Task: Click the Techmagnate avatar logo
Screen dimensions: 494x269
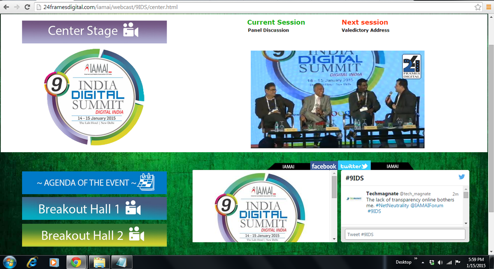Action: pyautogui.click(x=354, y=199)
